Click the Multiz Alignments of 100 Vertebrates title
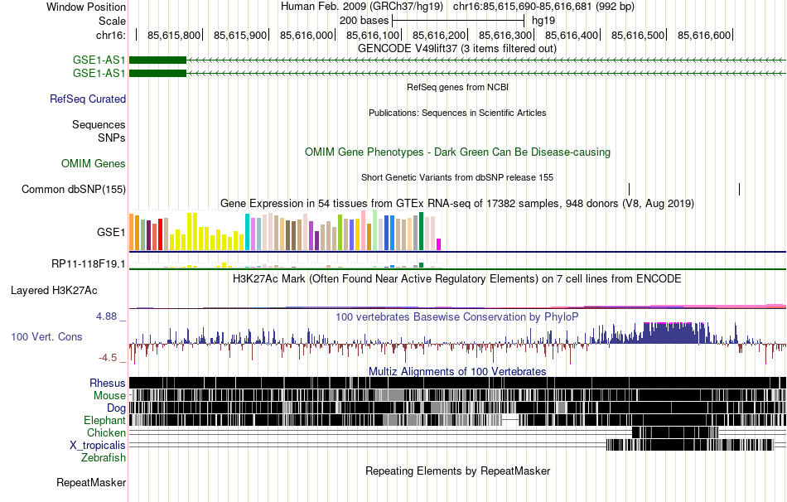Screen dimensions: 787x502 (x=457, y=371)
